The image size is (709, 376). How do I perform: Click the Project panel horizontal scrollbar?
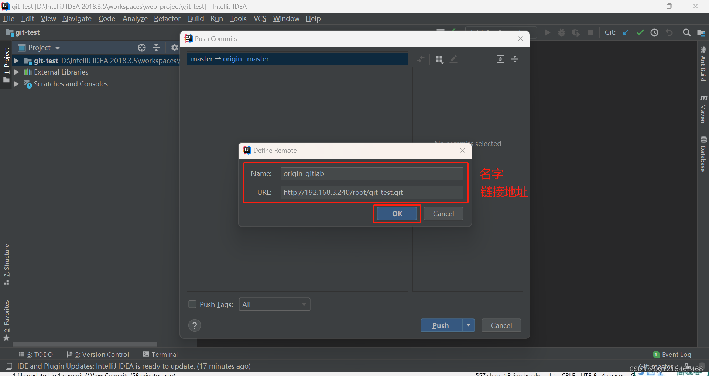(85, 345)
